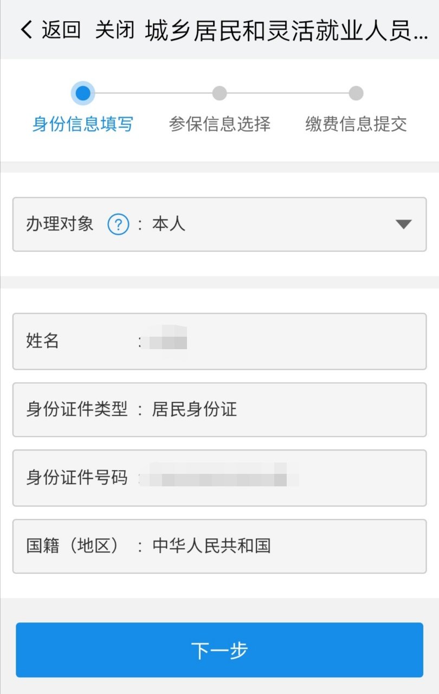
Task: Click the 姓名 name field
Action: tap(219, 342)
